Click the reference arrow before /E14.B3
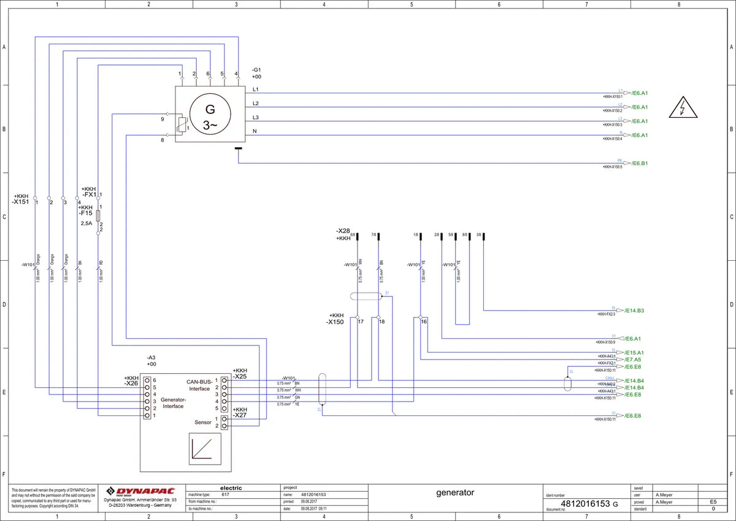The height and width of the screenshot is (521, 736). click(x=620, y=311)
